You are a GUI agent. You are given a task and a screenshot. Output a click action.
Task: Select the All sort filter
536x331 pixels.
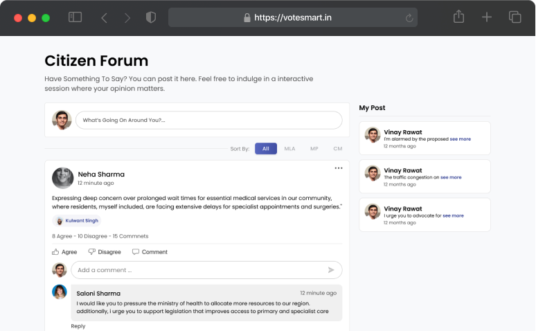point(265,149)
